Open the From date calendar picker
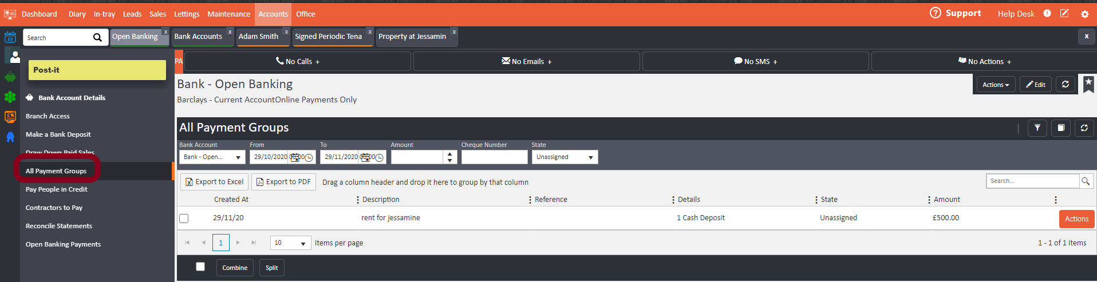The image size is (1097, 282). coord(295,157)
